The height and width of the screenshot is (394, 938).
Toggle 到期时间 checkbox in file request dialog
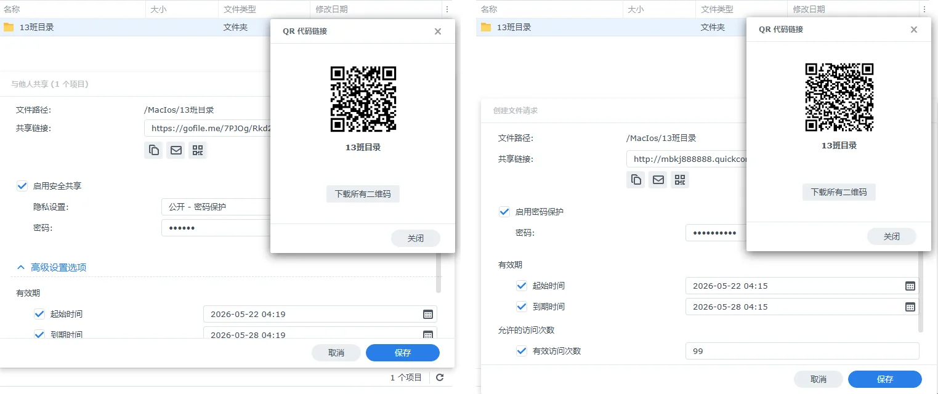(522, 307)
